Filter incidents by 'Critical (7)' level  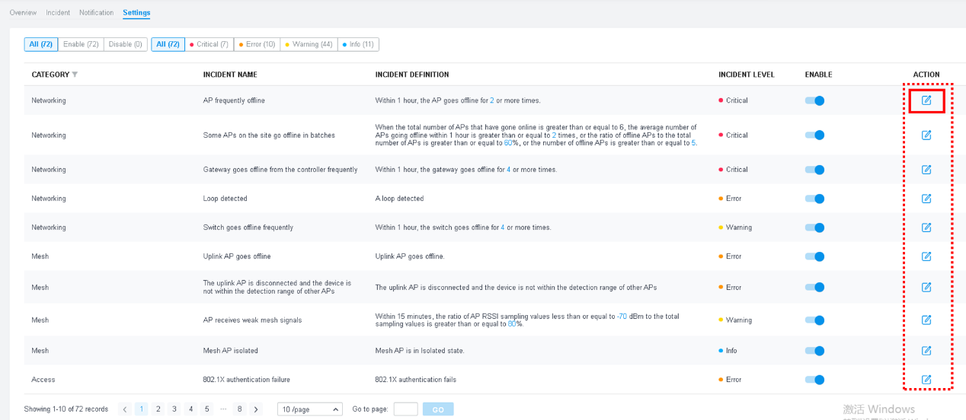(209, 44)
